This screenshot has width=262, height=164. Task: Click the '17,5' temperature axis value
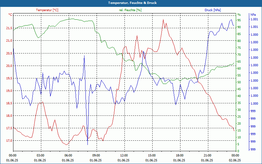[x=9, y=128]
